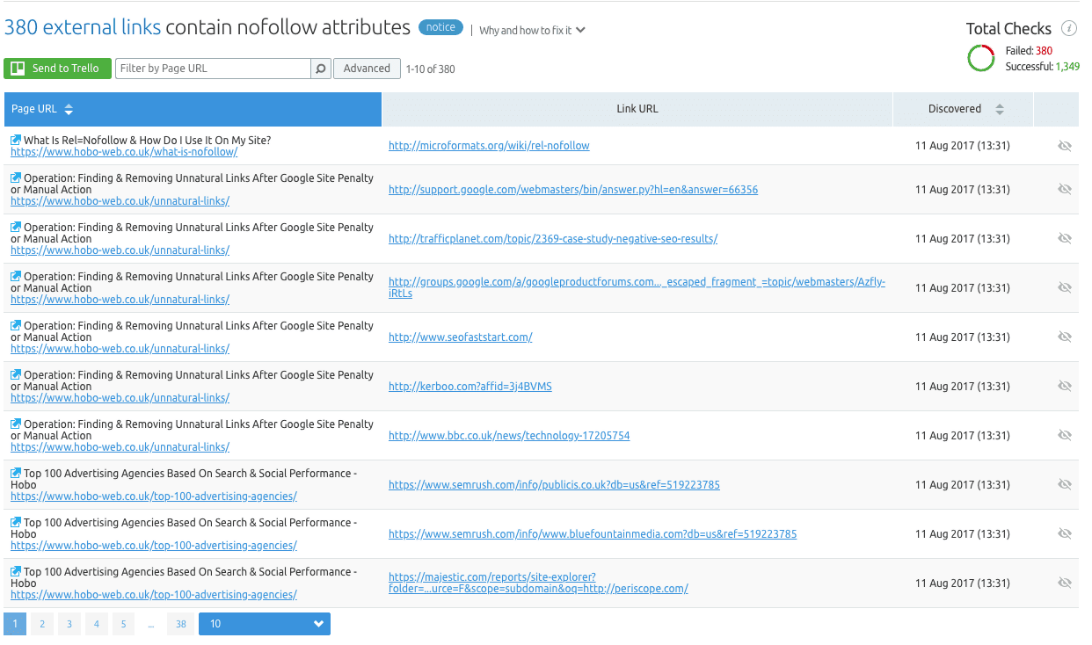Click the Link URL column header
The image size is (1092, 645).
tap(637, 109)
